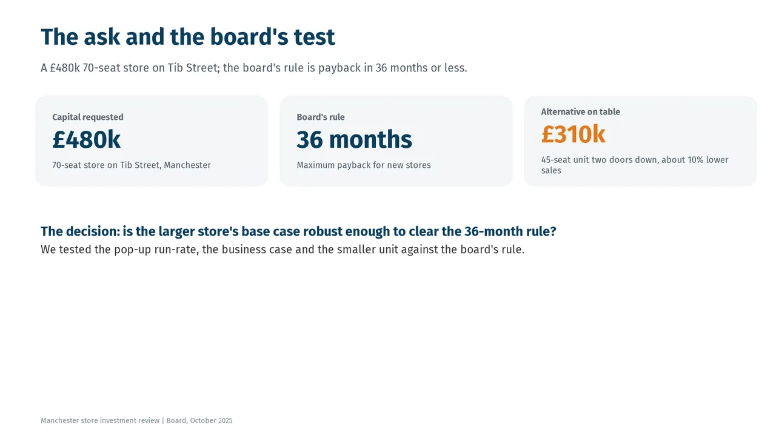Select the subtitle about the £480k 70-seat store
Screen dimensions: 776x436
[x=254, y=68]
